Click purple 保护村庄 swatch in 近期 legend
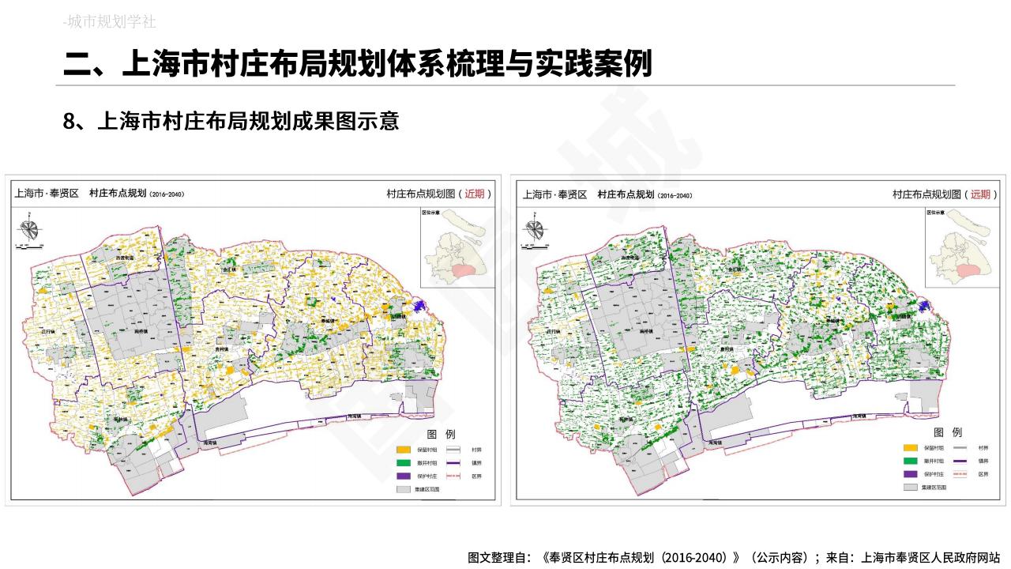This screenshot has height=569, width=1011. coord(404,477)
